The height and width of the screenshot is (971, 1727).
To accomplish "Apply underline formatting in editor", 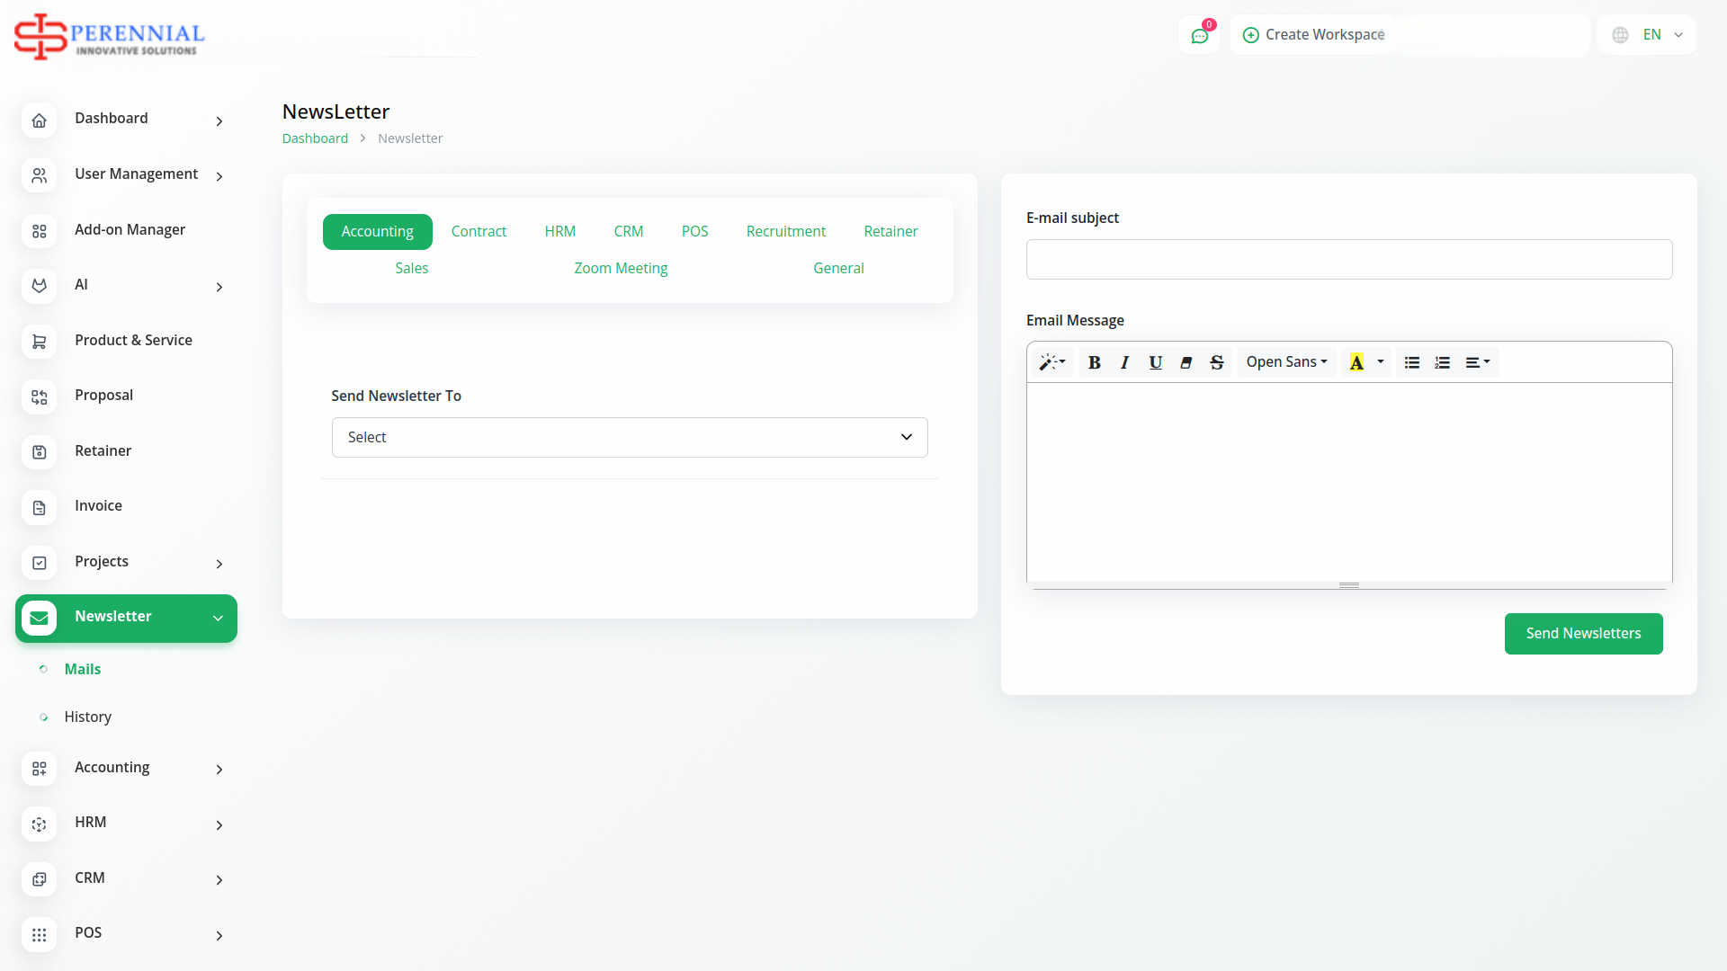I will point(1155,362).
